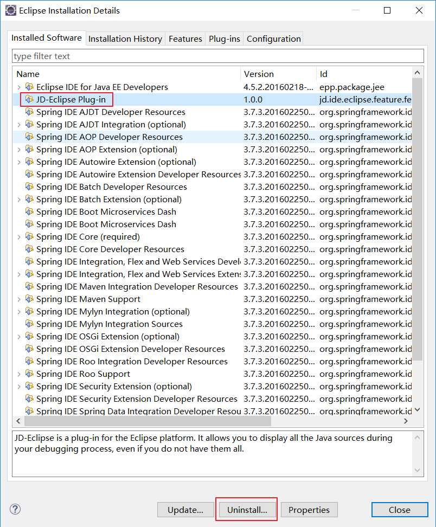Click the software list horizontal scrollbar thumb
This screenshot has height=527, width=436.
click(x=148, y=421)
